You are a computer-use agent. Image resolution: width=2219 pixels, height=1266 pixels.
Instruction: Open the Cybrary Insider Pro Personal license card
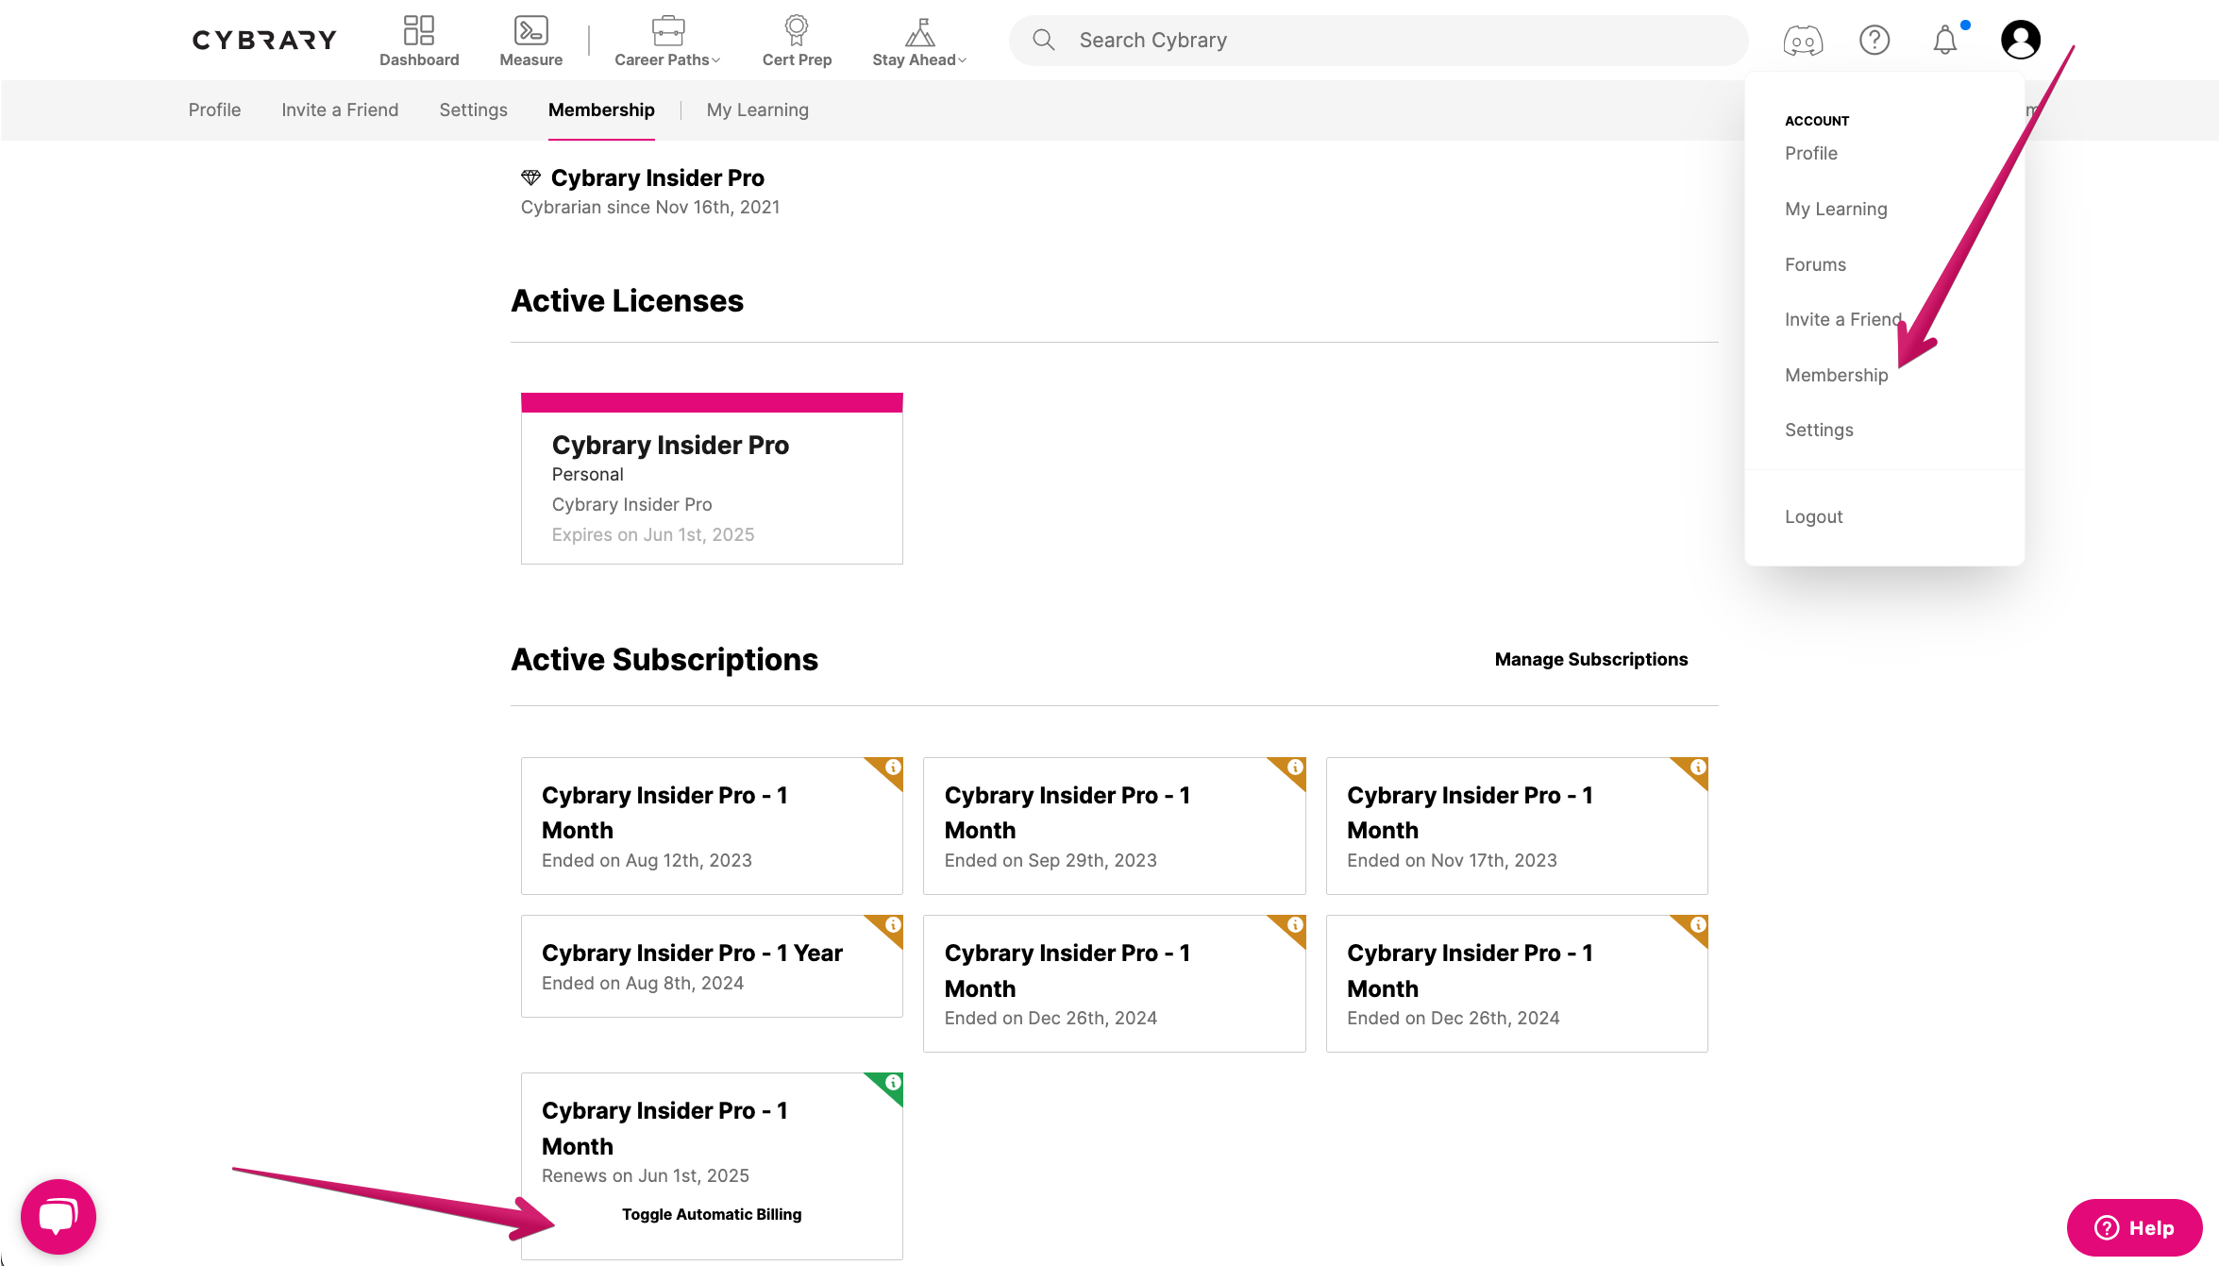point(712,479)
